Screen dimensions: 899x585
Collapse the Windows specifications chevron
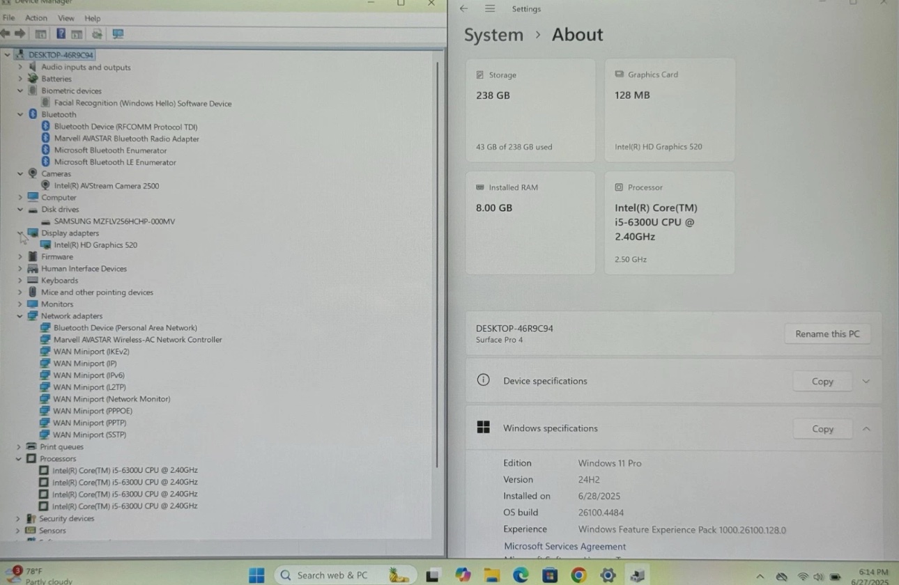point(866,428)
